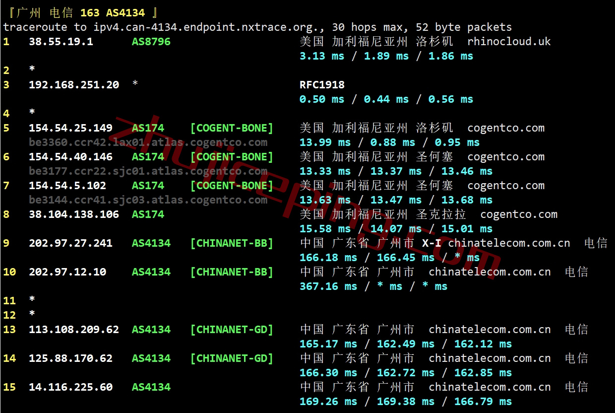Select the latency value 13.33 ms
This screenshot has height=413, width=615.
(325, 171)
